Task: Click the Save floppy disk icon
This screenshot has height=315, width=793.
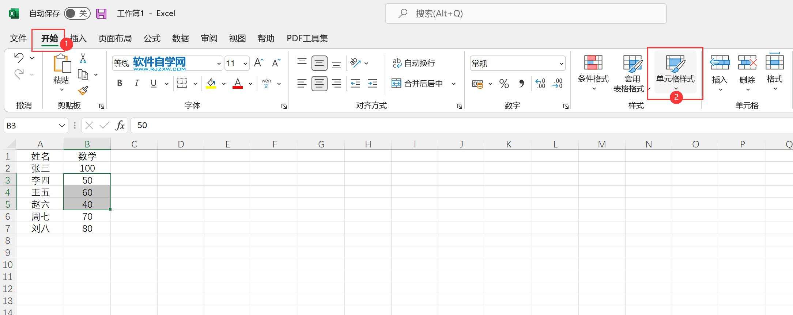Action: tap(101, 14)
